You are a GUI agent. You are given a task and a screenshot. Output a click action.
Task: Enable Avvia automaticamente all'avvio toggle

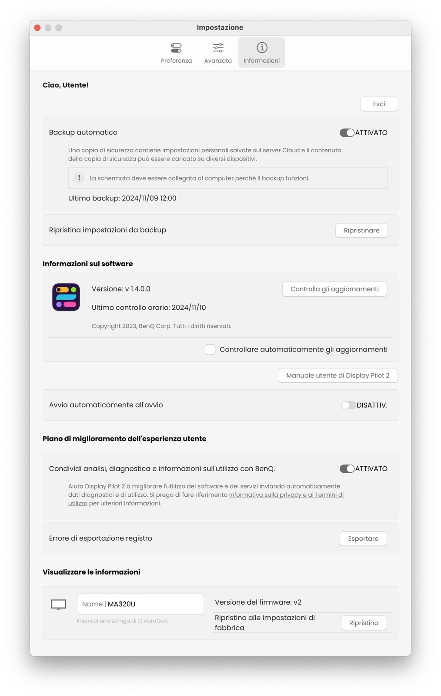click(x=348, y=405)
